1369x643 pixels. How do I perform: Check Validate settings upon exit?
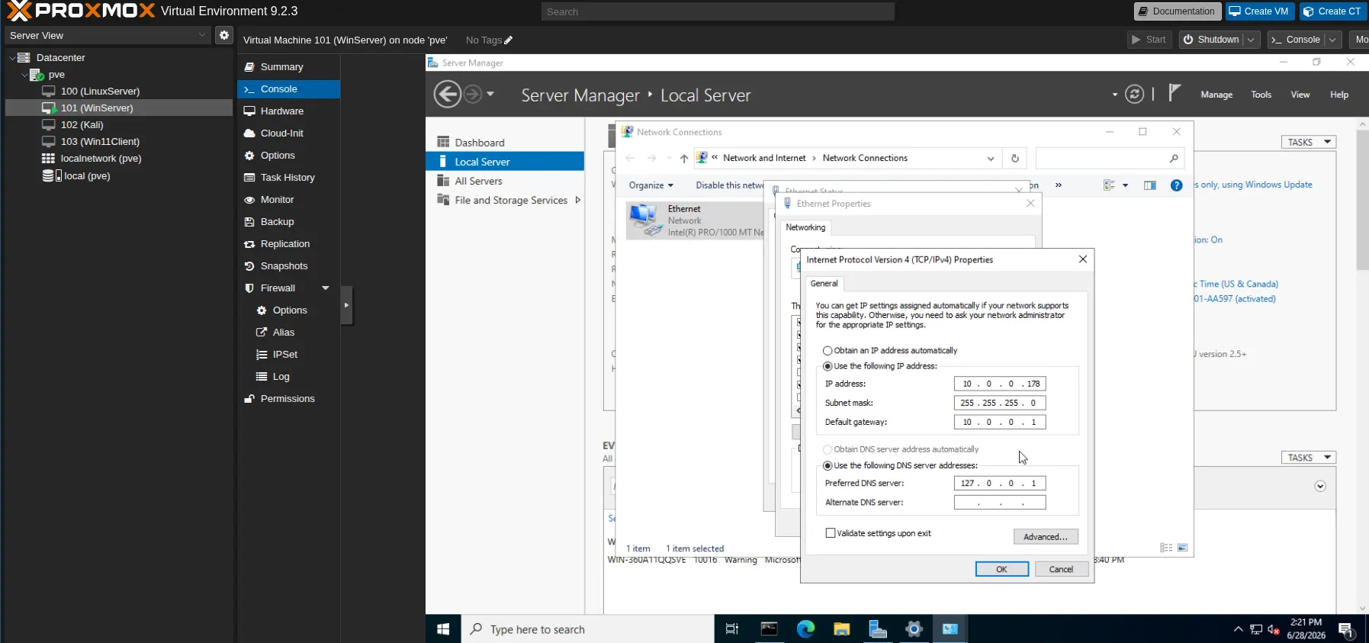831,533
